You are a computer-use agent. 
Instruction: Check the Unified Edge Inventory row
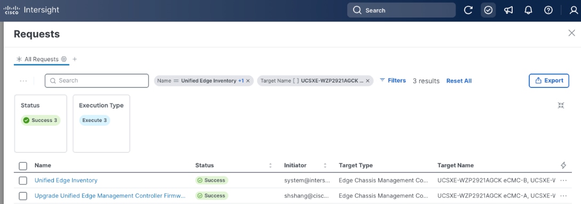tap(23, 181)
